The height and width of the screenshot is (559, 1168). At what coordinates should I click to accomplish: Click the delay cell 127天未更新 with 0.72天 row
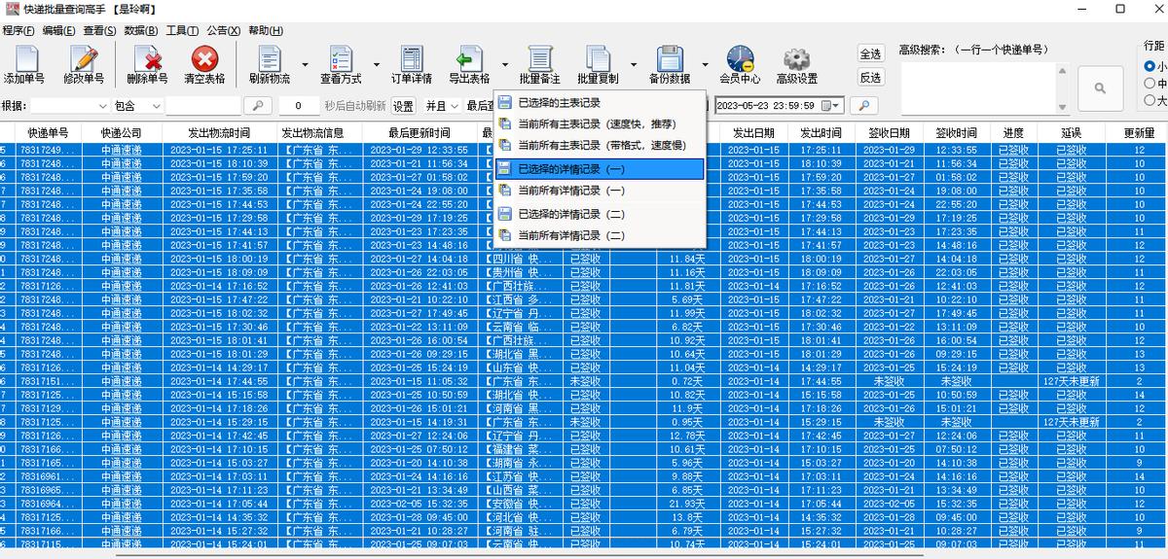pos(1071,382)
